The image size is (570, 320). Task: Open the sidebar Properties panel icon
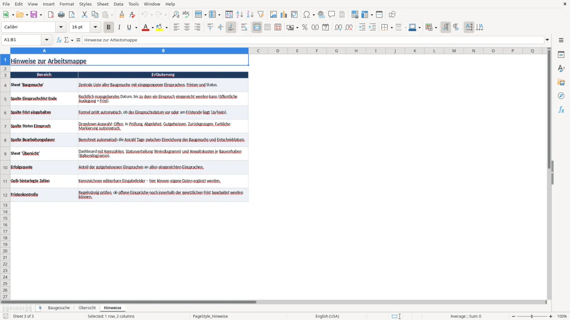(x=561, y=55)
